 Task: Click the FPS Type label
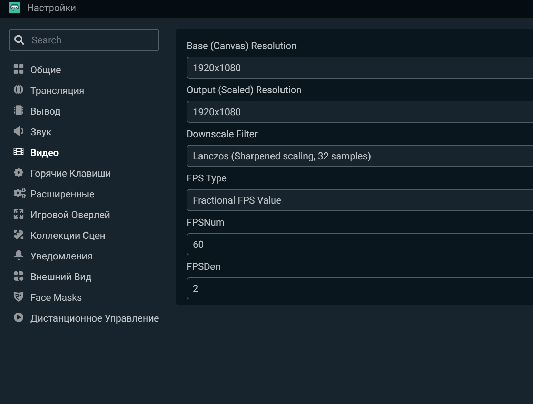click(x=207, y=178)
